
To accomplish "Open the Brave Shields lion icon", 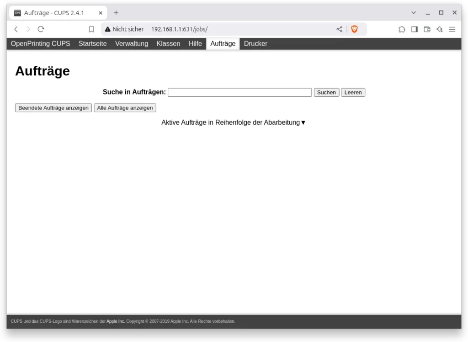I will [x=354, y=29].
